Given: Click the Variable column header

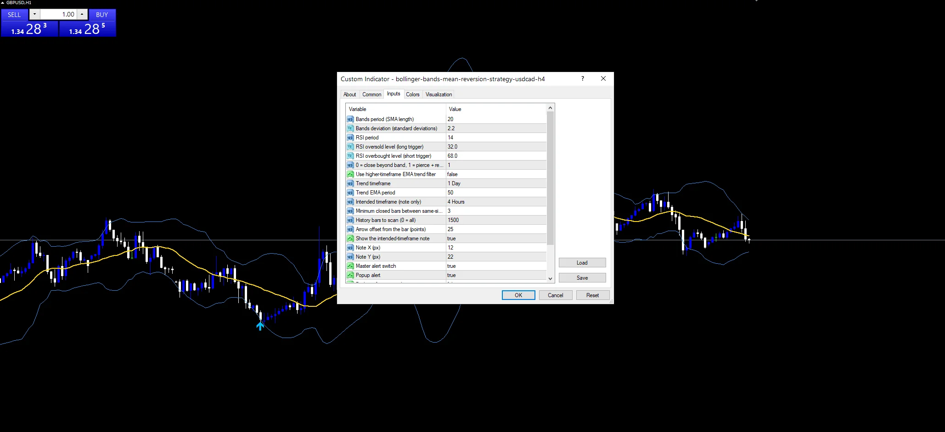Looking at the screenshot, I should (x=396, y=109).
